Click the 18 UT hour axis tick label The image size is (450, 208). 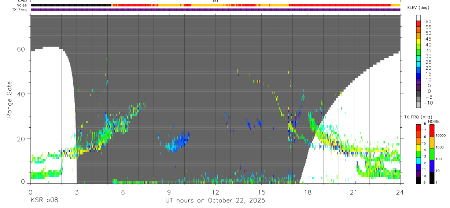pos(308,192)
